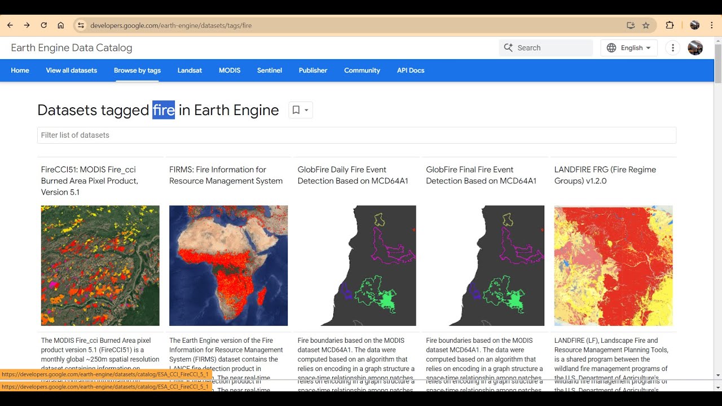722x406 pixels.
Task: Click the highlighted word fire in heading
Action: (164, 110)
